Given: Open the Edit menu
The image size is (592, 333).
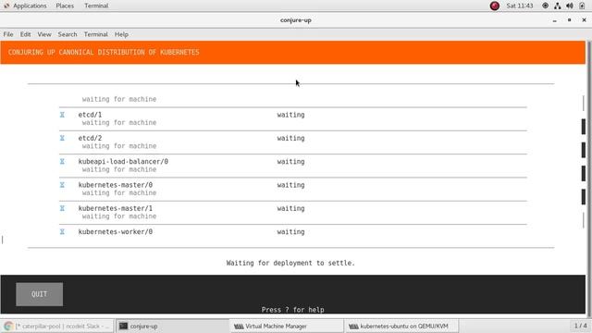Looking at the screenshot, I should tap(25, 34).
